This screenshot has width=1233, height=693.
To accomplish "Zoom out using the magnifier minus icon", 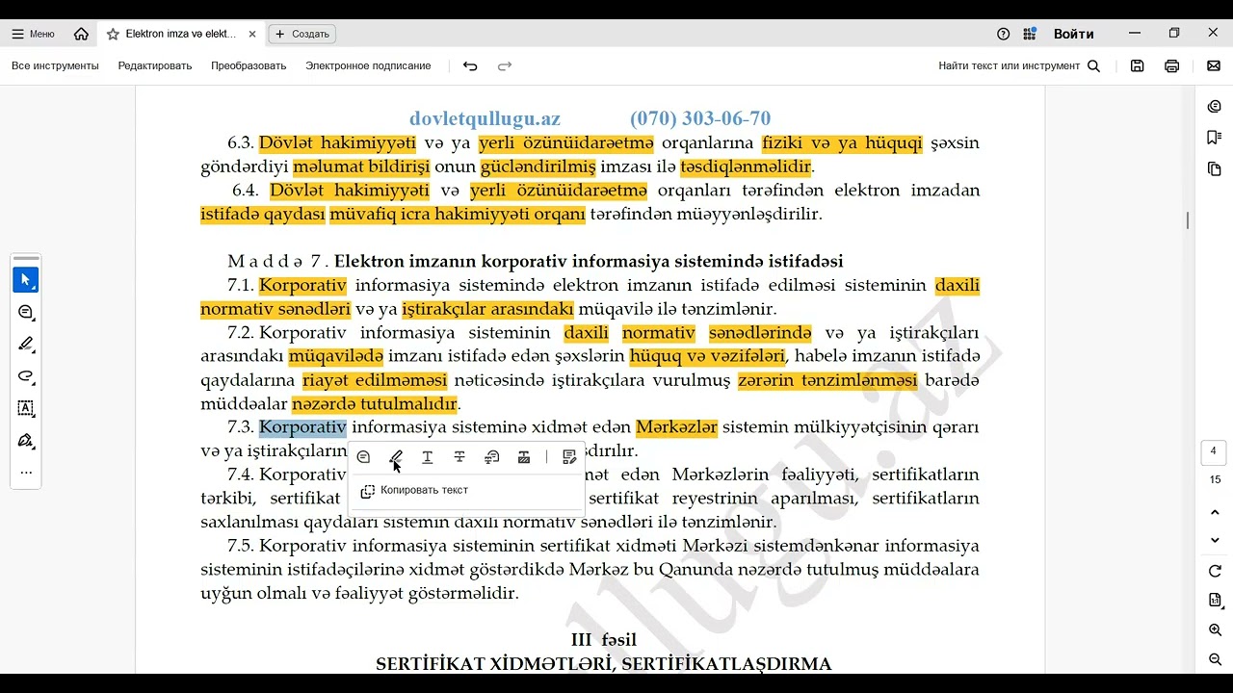I will tap(1215, 660).
